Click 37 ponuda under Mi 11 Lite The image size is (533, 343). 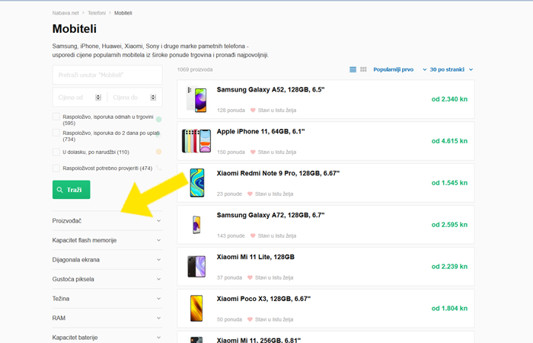pos(229,277)
